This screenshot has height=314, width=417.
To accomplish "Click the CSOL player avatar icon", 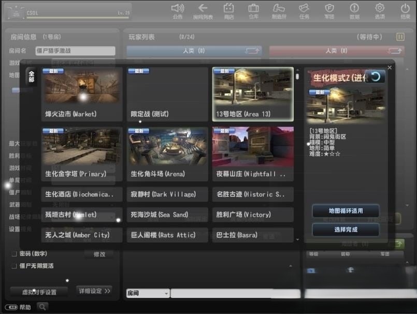I will pyautogui.click(x=16, y=12).
